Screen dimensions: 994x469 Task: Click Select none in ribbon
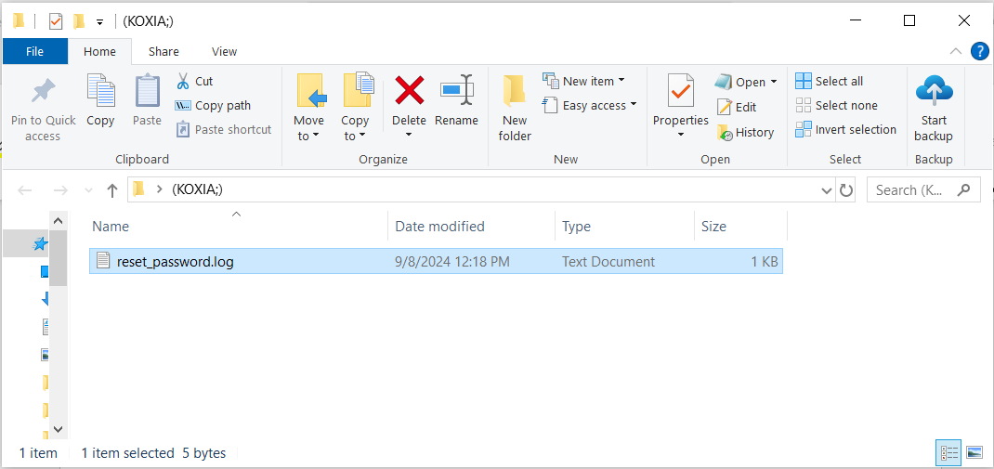[x=837, y=105]
